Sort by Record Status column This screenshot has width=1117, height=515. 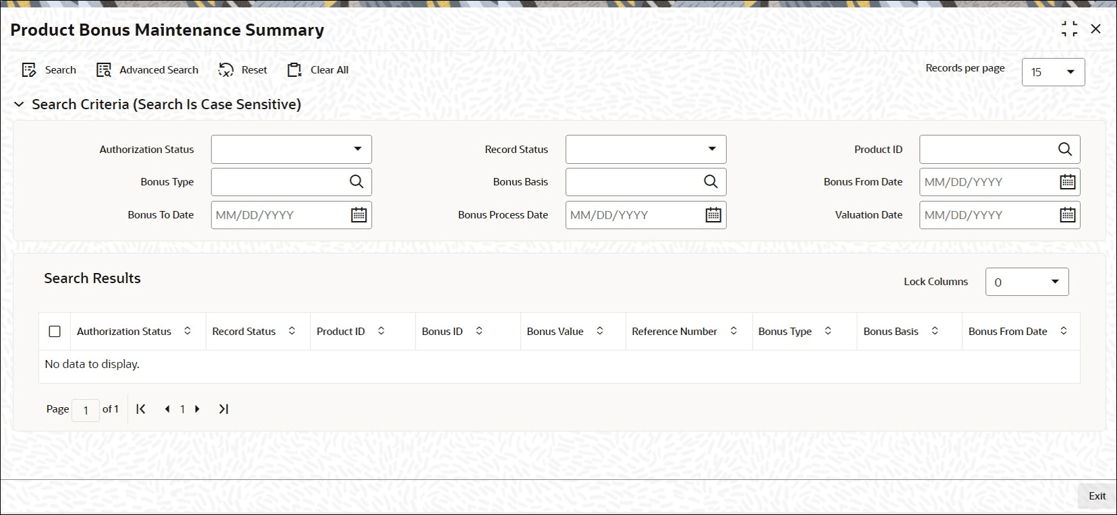point(292,331)
